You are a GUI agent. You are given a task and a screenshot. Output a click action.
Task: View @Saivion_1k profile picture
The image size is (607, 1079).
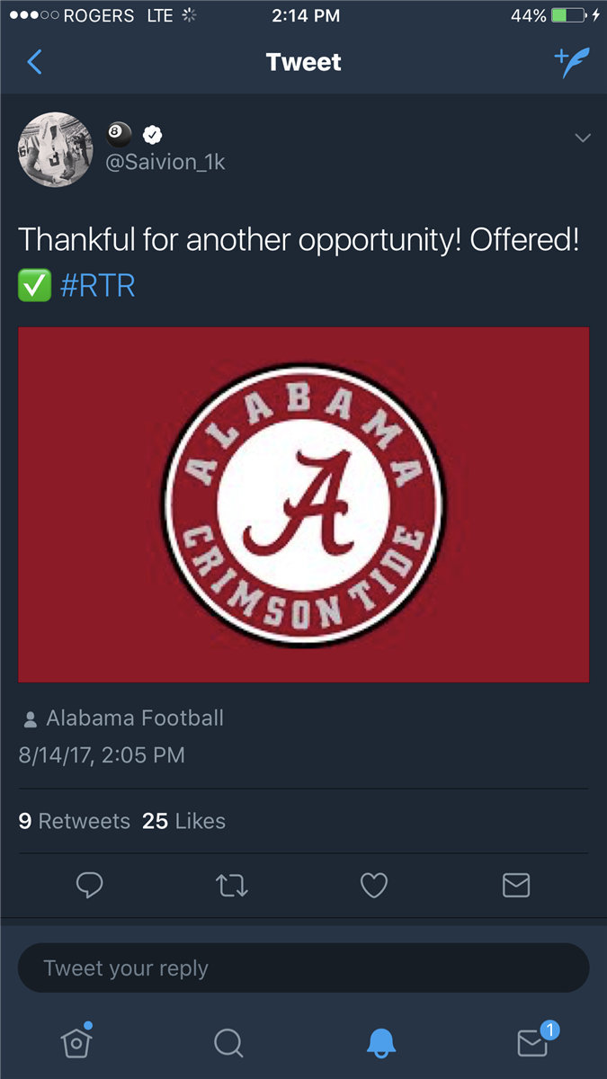click(x=56, y=149)
